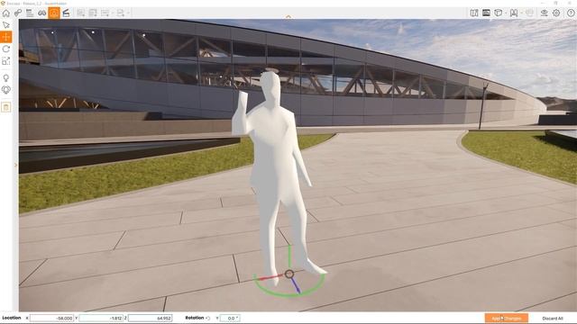This screenshot has width=577, height=324.
Task: Collapse the toolbar via the top center chevron
Action: (x=288, y=17)
